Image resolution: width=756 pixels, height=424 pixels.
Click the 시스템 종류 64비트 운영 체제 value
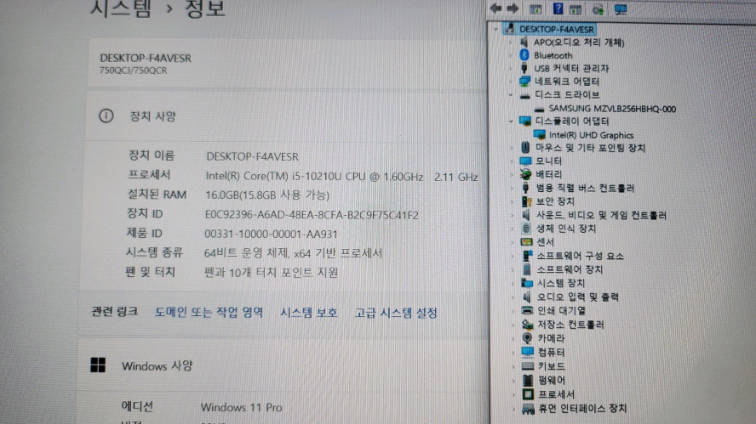pos(293,253)
